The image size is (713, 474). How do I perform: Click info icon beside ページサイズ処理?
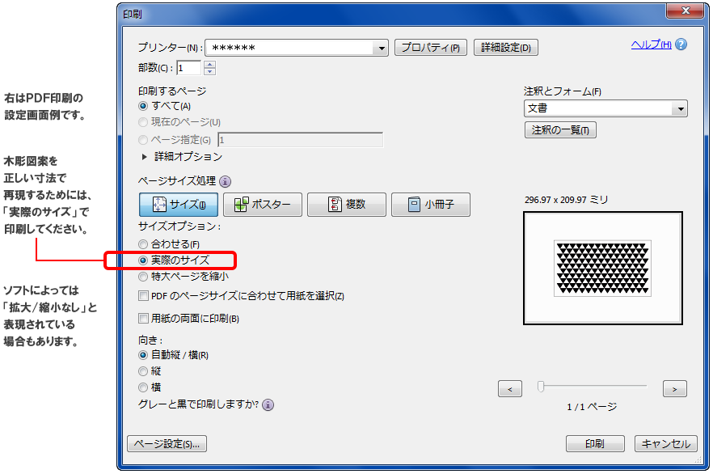[x=225, y=182]
